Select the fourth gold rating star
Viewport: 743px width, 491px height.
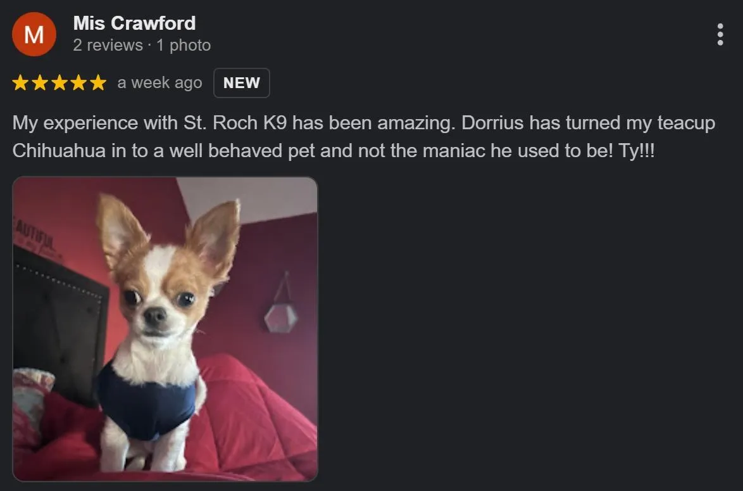click(x=78, y=82)
